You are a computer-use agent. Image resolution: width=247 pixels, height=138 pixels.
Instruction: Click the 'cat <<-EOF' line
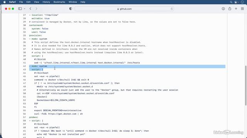tap(76, 94)
